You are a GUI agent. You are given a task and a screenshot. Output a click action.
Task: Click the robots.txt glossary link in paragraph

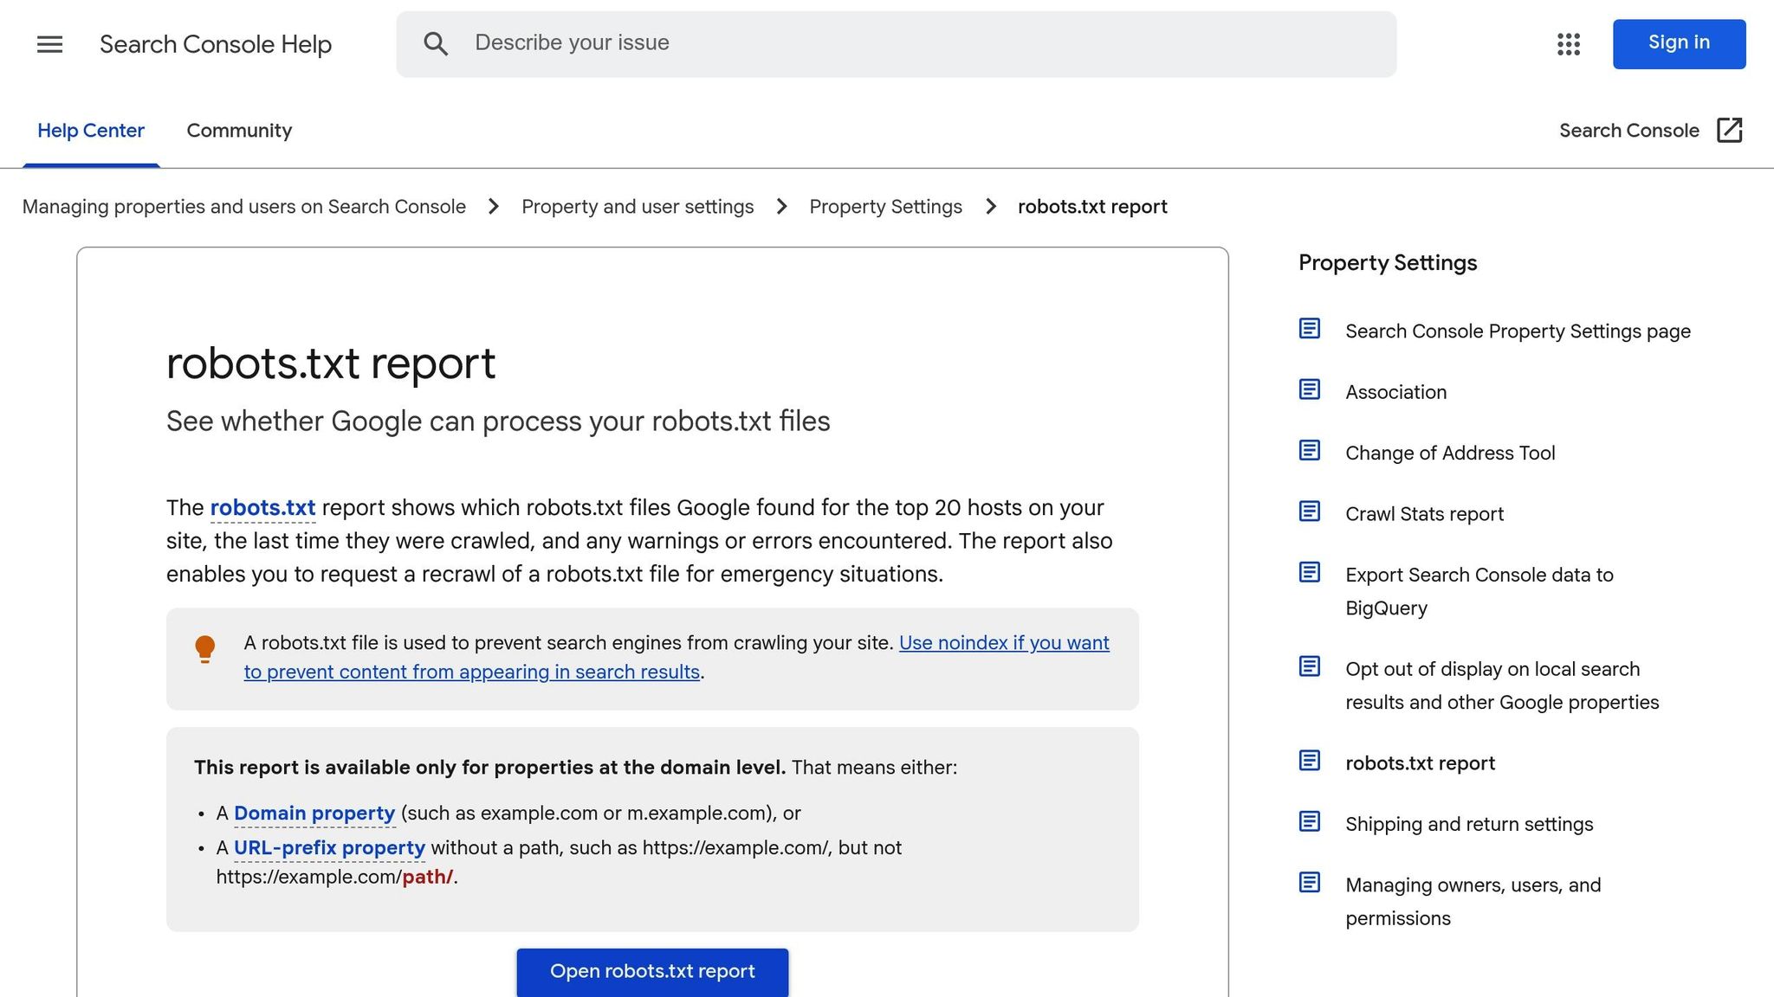pyautogui.click(x=262, y=507)
